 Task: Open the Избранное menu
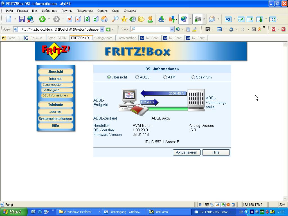(49, 11)
